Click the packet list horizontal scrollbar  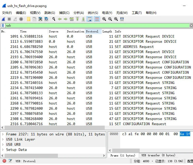[x=55, y=128]
